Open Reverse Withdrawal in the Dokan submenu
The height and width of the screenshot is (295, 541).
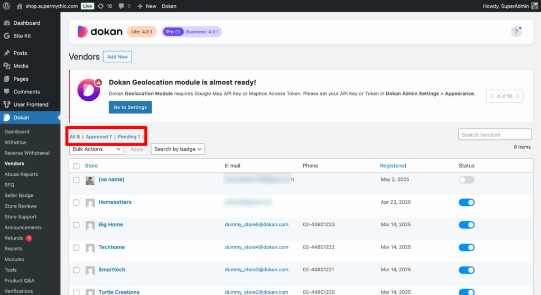coord(27,153)
